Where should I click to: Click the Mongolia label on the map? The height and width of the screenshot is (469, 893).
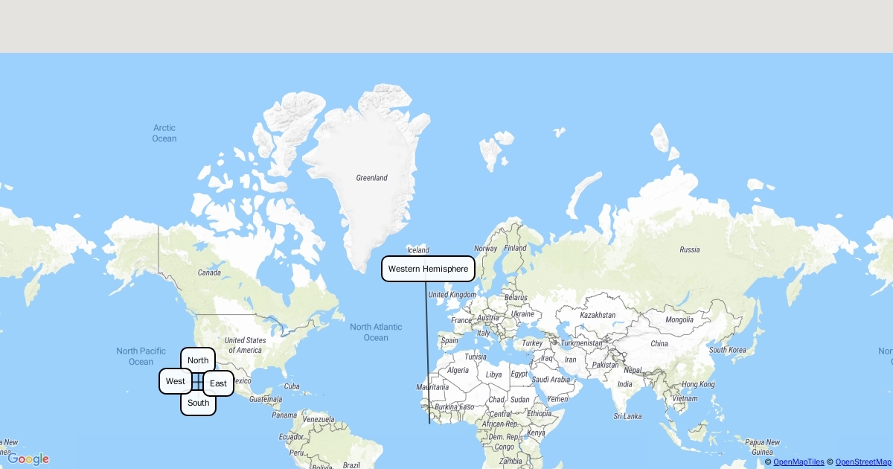pos(679,319)
